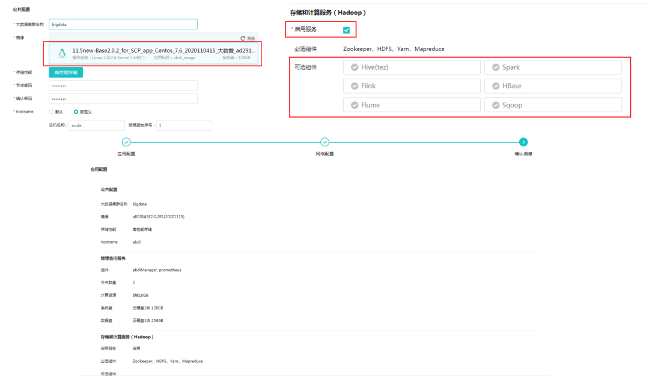Viewport: 649px width, 376px height.
Task: Select the Sqoop optional component
Action: point(553,105)
